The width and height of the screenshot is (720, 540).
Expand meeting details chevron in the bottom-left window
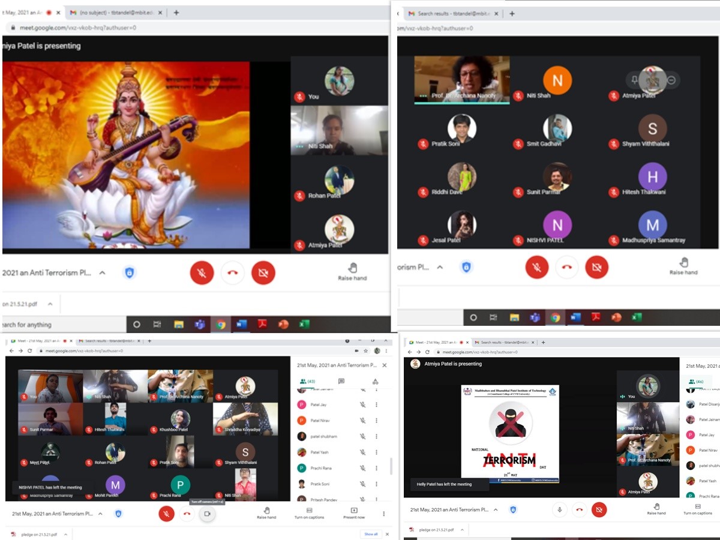point(100,514)
